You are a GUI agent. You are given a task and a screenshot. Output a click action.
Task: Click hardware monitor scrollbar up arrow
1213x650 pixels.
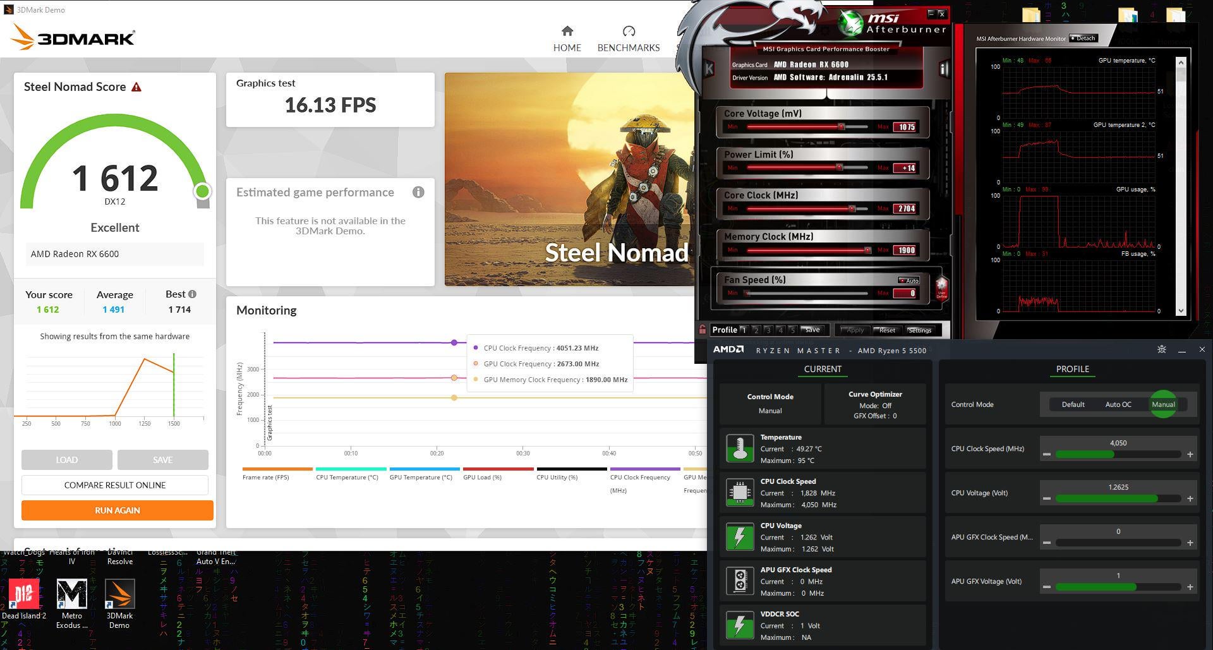(x=1181, y=61)
